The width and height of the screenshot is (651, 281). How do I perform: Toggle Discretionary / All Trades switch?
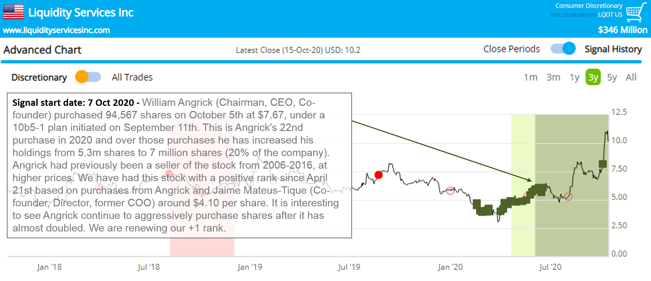point(88,77)
